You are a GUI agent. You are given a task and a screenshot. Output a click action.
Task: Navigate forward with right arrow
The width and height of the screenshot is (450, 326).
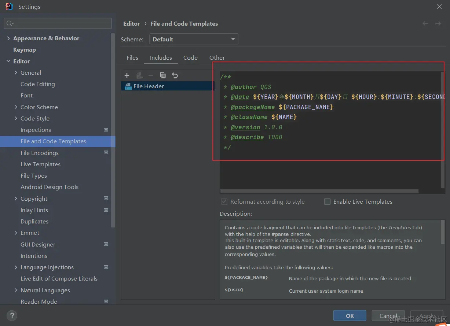pos(438,23)
